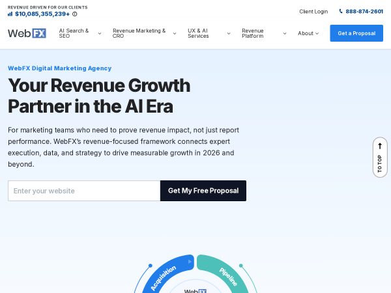
Task: Click the phone icon beside 888-874-2601
Action: point(341,11)
